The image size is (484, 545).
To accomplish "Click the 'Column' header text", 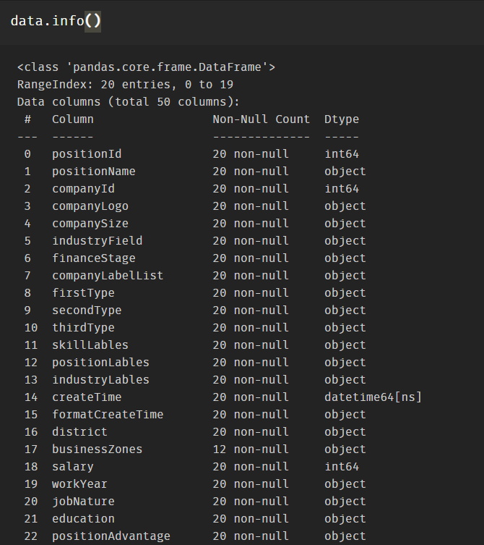I will click(72, 119).
